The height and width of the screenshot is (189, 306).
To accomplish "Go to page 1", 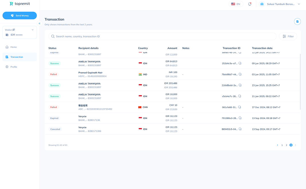I will pos(282,145).
